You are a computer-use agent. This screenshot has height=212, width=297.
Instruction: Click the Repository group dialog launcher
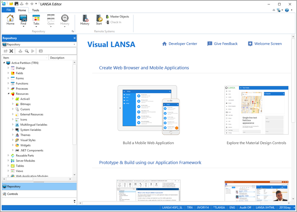[73, 31]
